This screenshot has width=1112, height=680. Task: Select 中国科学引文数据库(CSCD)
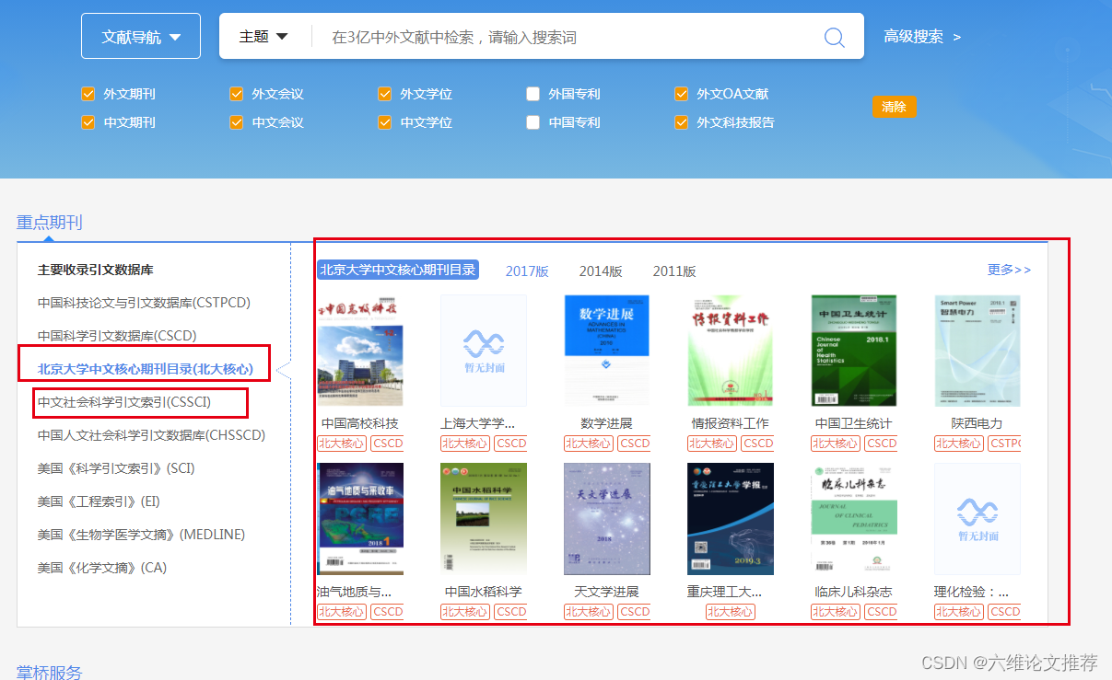117,336
